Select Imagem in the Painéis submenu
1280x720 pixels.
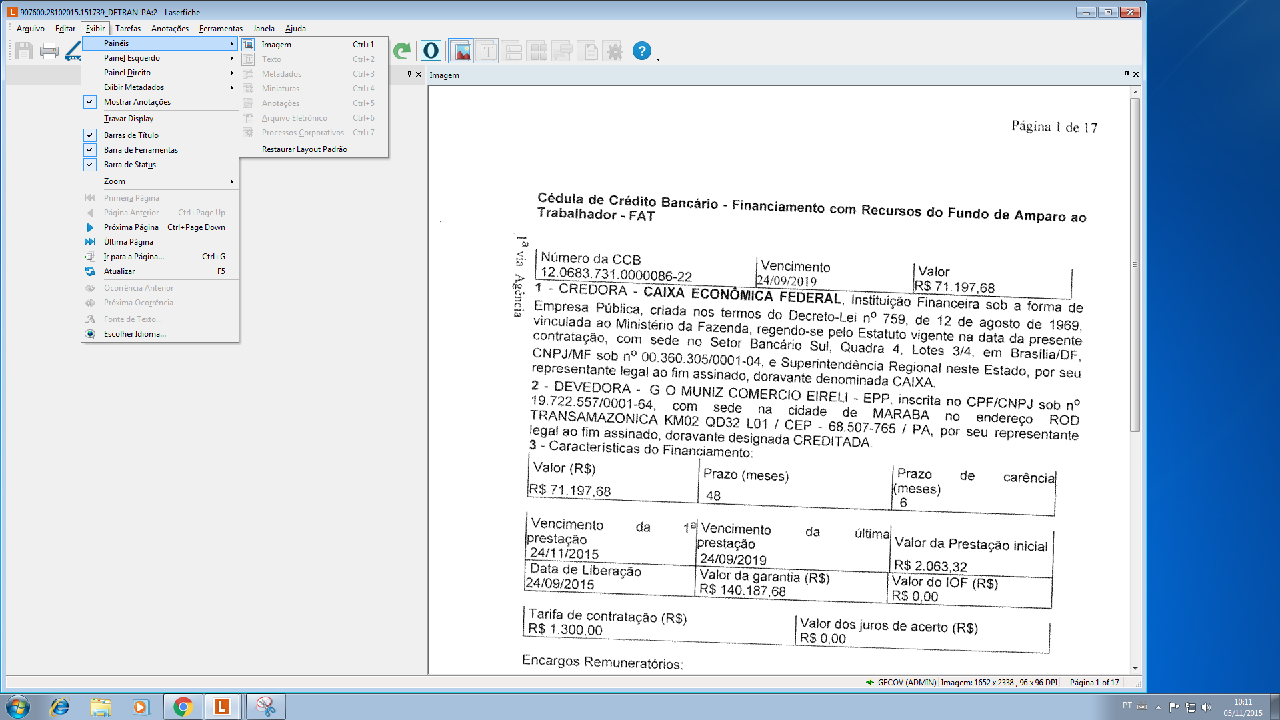click(276, 45)
